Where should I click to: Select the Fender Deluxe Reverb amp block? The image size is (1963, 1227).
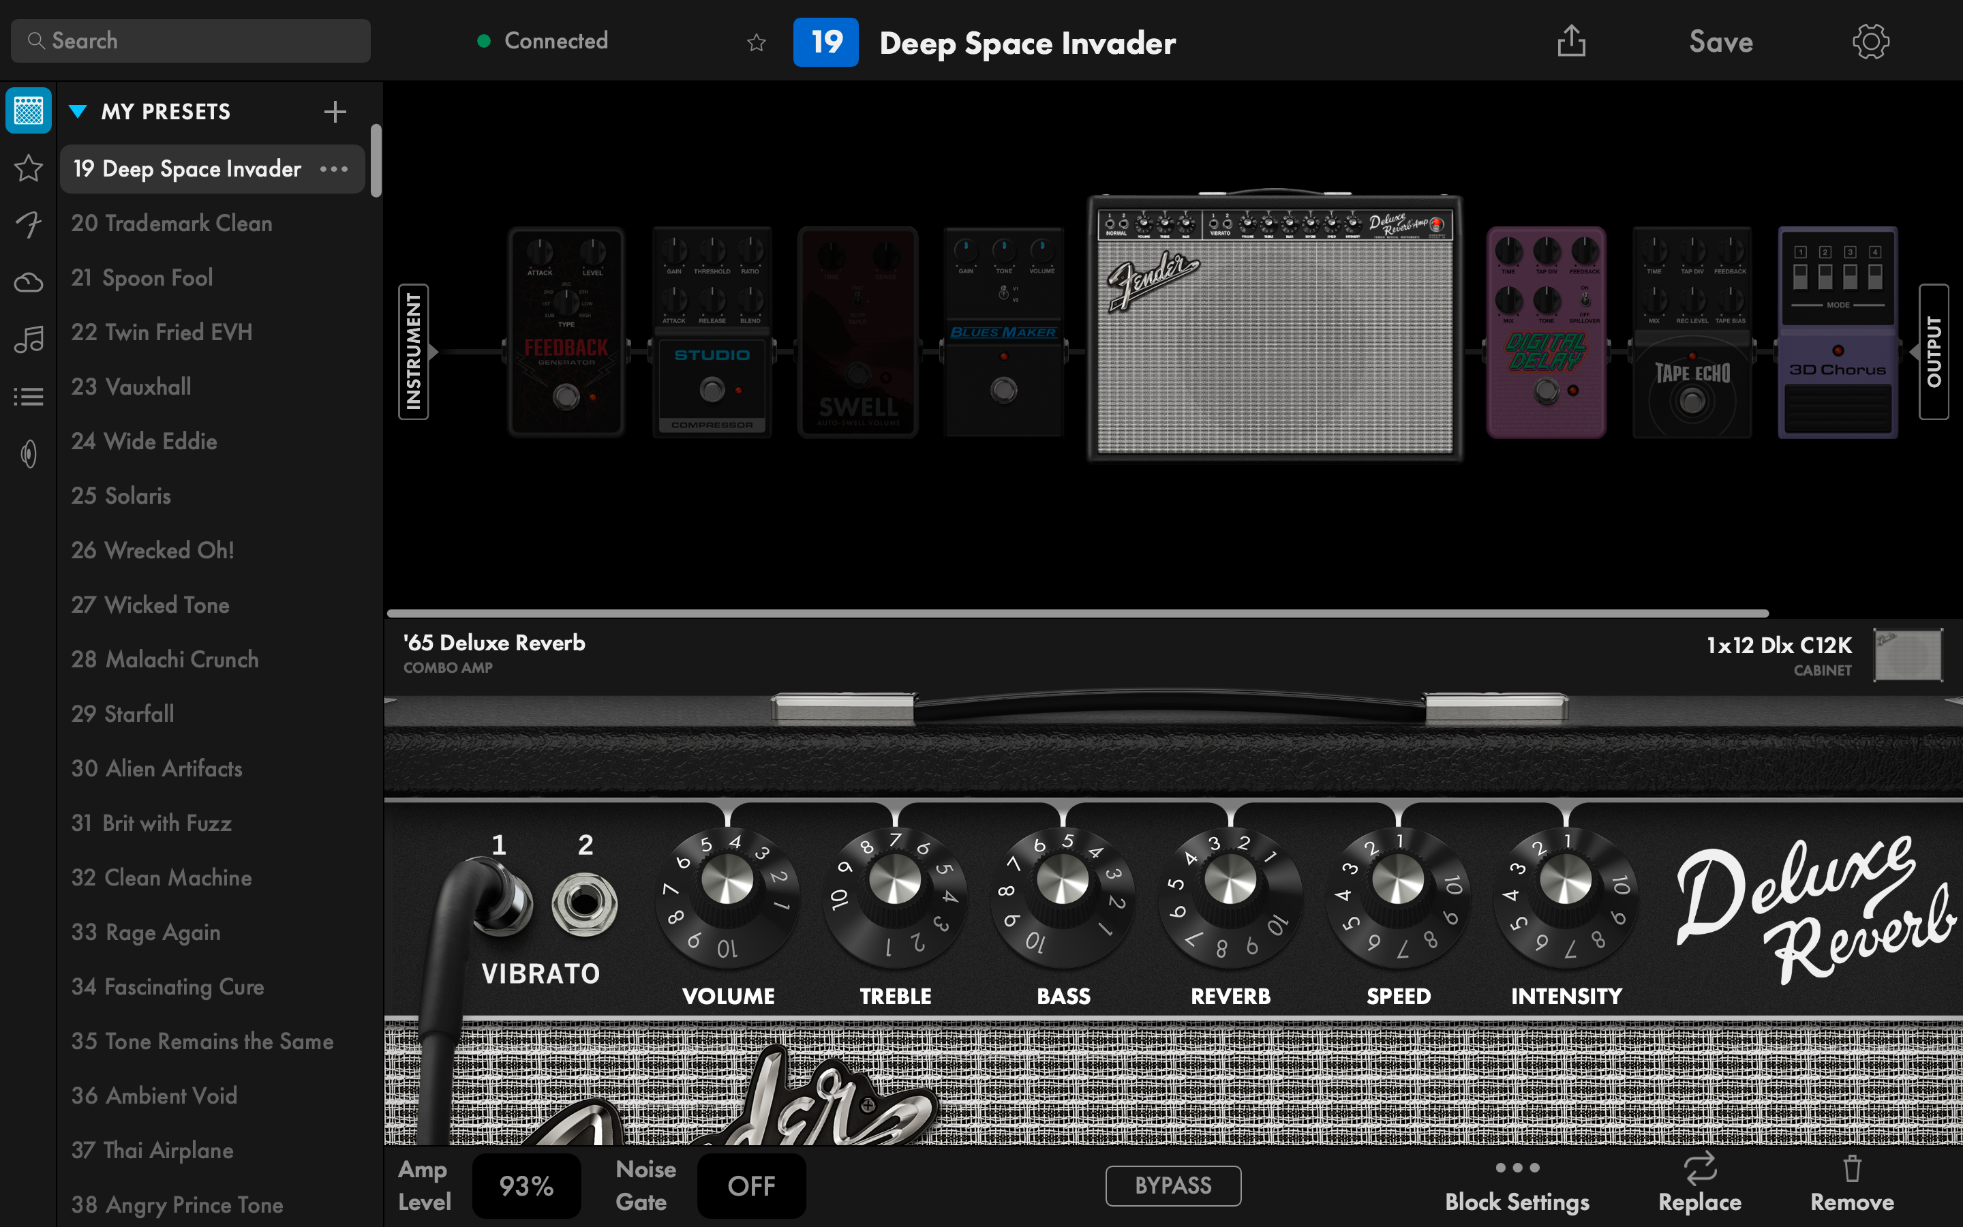1275,327
